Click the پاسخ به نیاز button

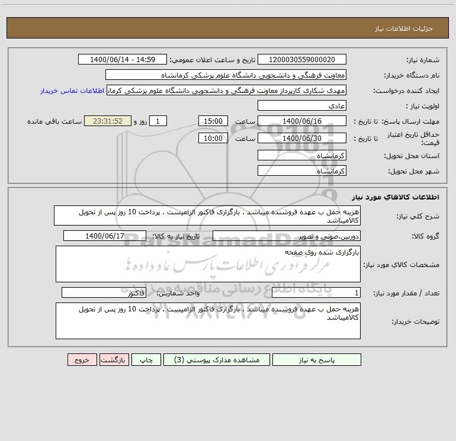tap(317, 360)
